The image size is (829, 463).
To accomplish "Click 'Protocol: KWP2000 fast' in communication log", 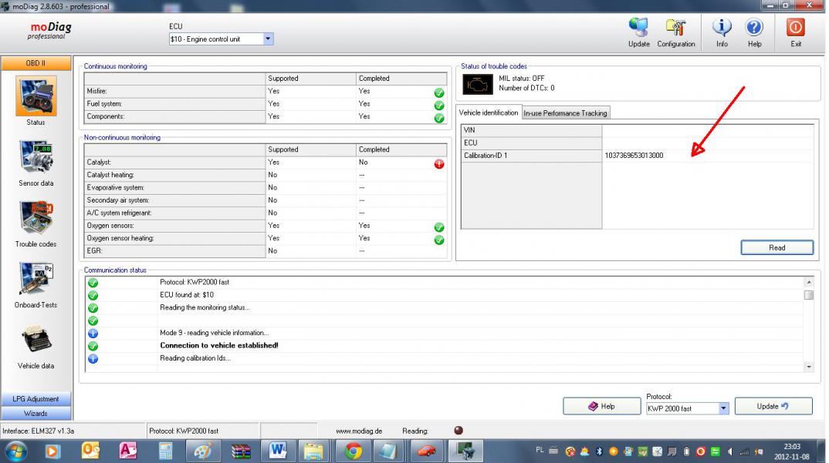I will [x=195, y=282].
